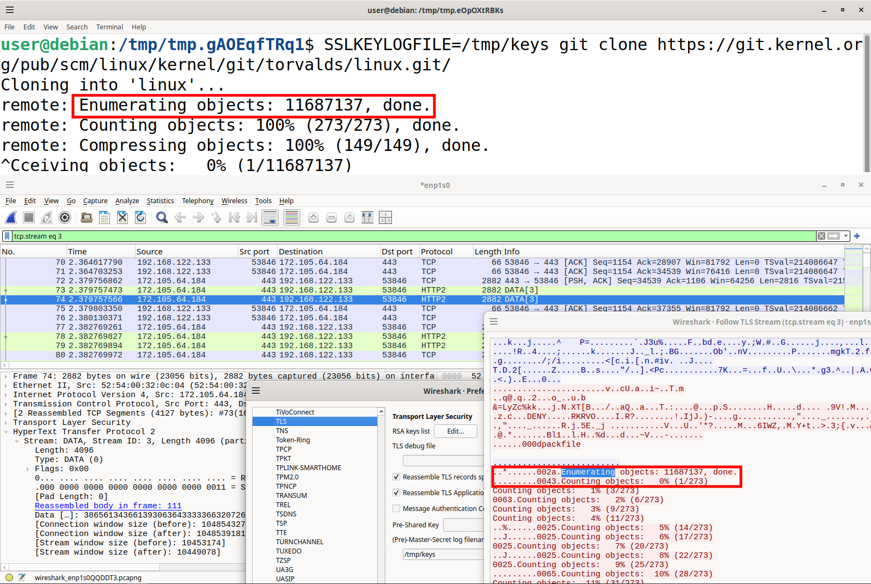The image size is (871, 584).
Task: Open capture options gear icon
Action: point(65,218)
